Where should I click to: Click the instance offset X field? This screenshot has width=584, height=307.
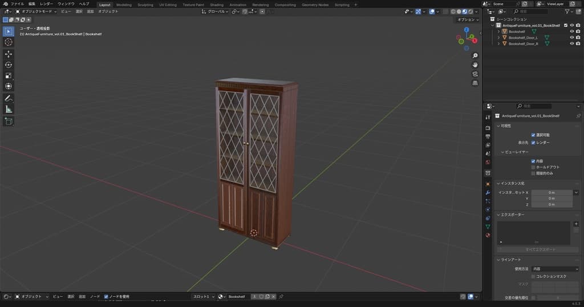551,192
